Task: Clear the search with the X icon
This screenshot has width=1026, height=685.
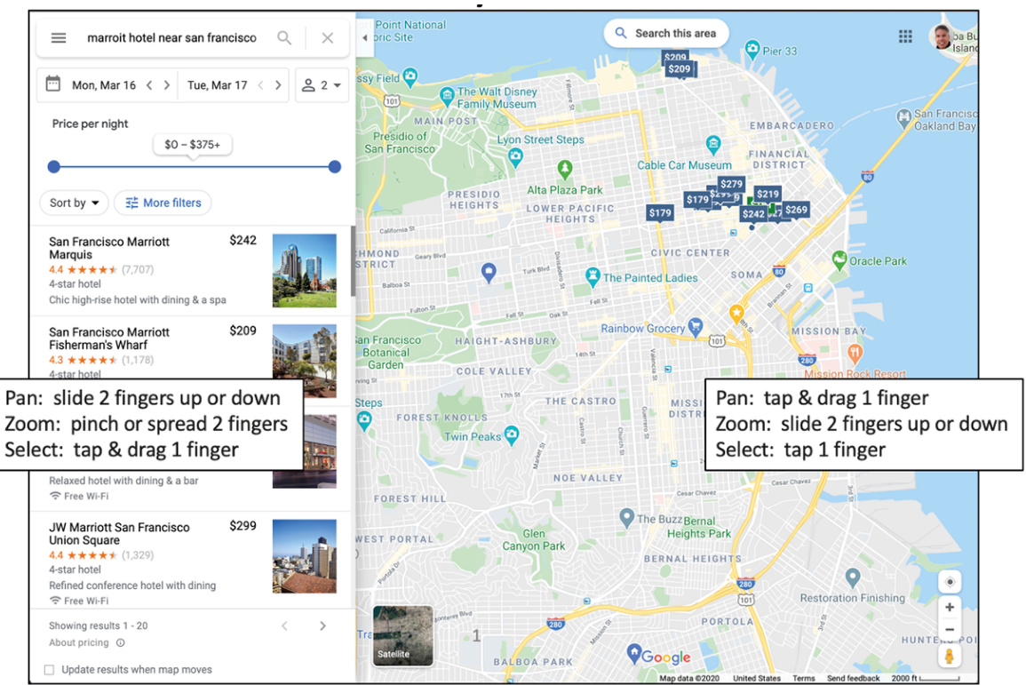Action: (327, 38)
